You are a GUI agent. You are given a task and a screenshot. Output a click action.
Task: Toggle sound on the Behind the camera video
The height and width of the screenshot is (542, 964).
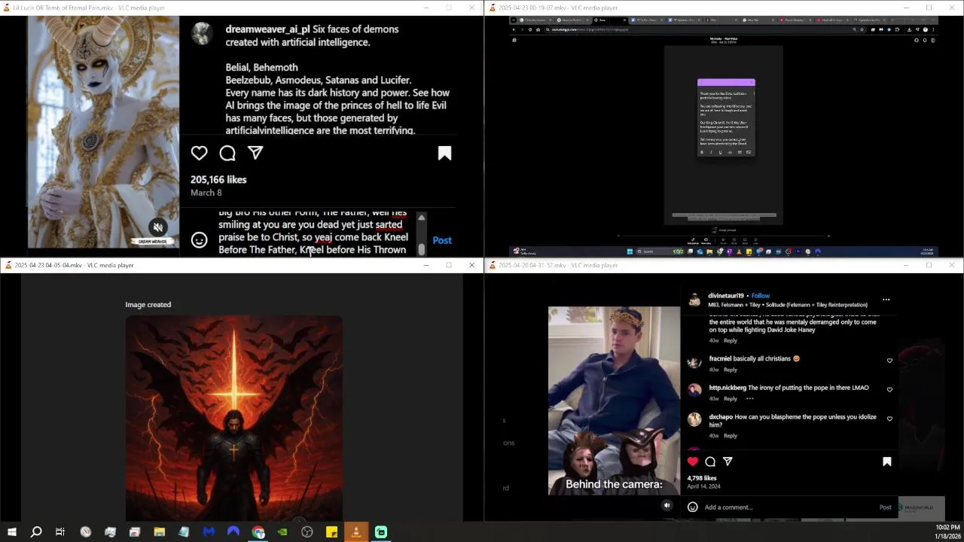pyautogui.click(x=667, y=505)
